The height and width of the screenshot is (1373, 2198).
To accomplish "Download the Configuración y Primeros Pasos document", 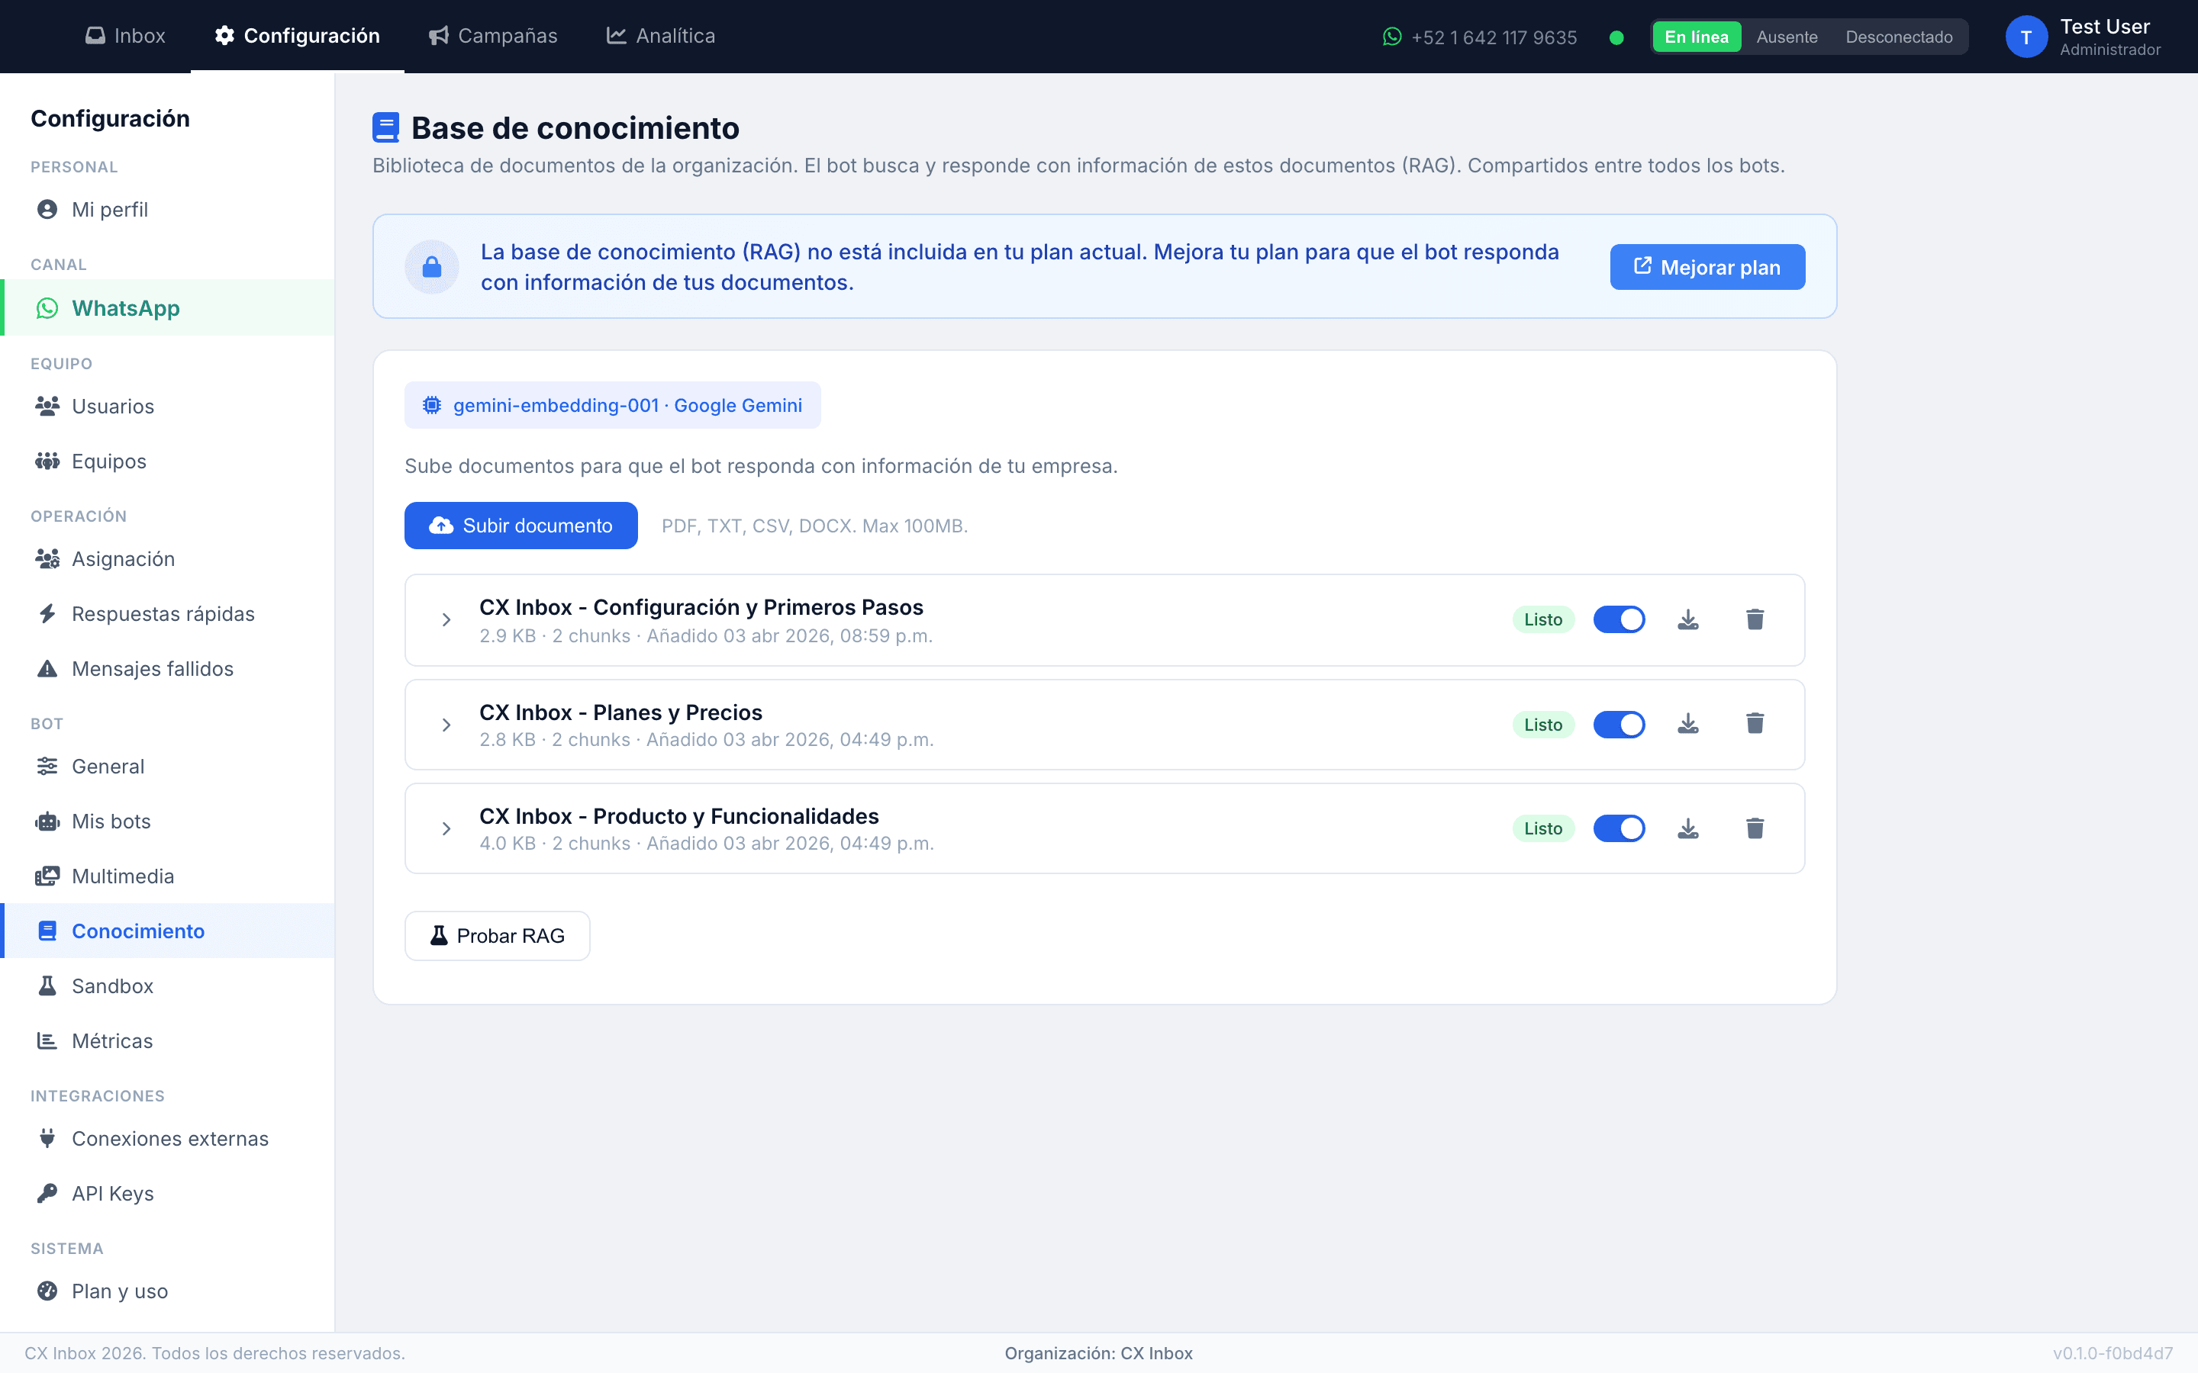I will [x=1687, y=619].
